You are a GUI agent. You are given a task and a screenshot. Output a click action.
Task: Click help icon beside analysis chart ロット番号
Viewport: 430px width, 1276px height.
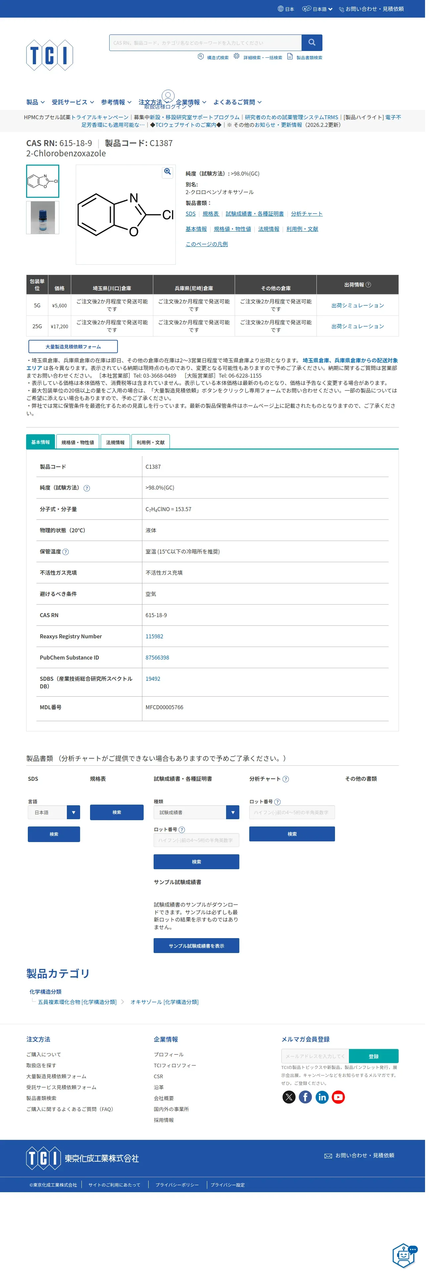tap(277, 801)
